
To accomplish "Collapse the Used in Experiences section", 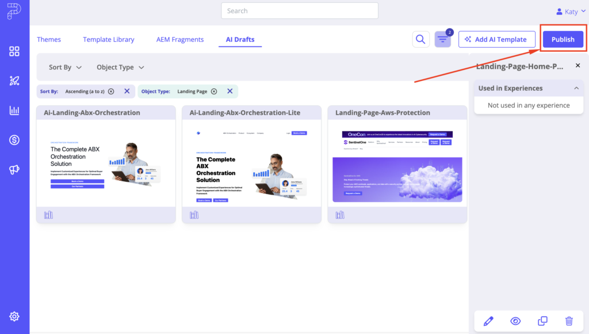I will point(576,88).
